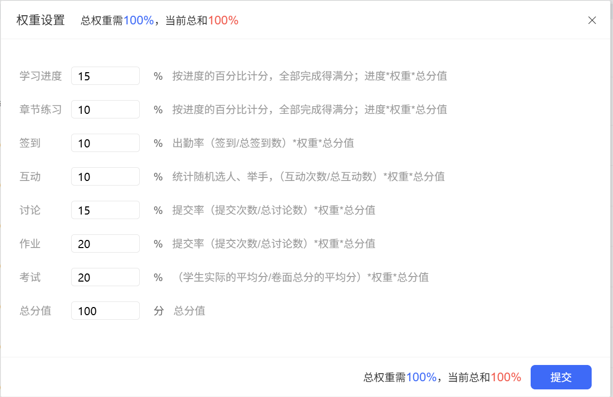Close the 权重设置 dialog
This screenshot has height=397, width=613.
[592, 20]
